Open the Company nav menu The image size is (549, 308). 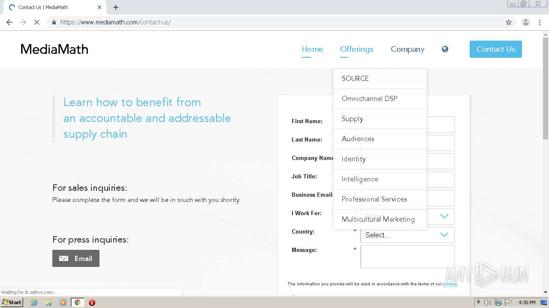[407, 49]
